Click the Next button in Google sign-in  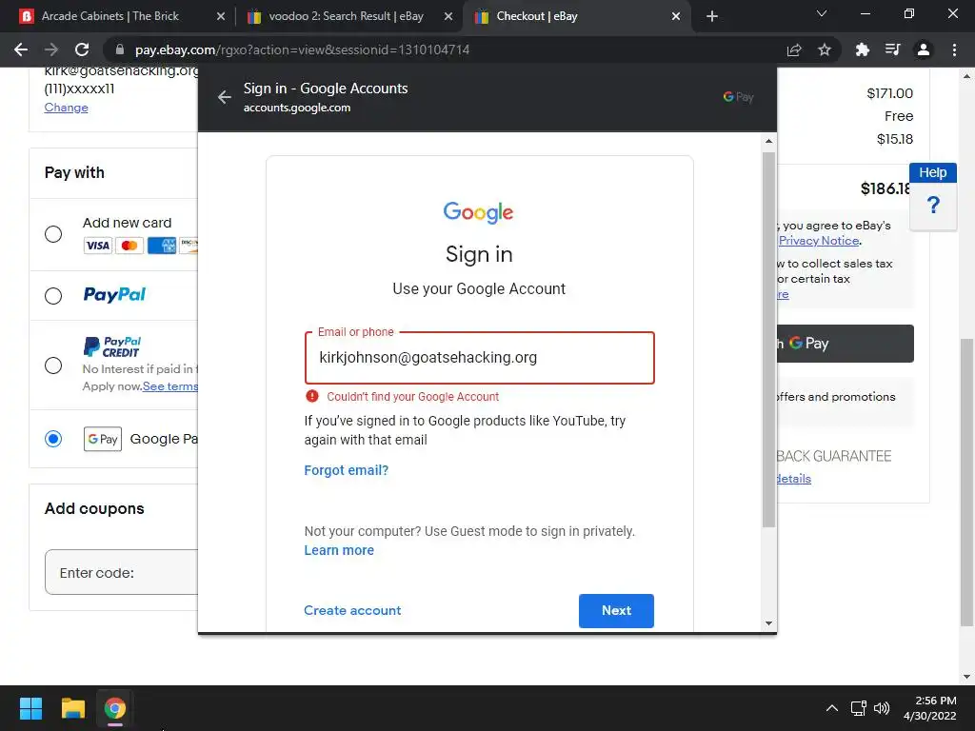[616, 611]
